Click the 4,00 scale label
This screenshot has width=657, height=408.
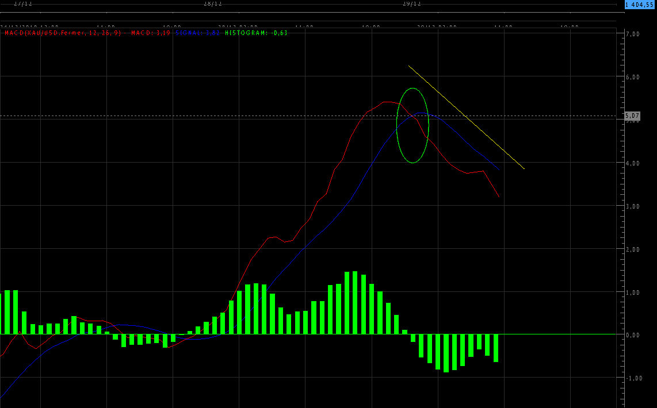tap(632, 163)
